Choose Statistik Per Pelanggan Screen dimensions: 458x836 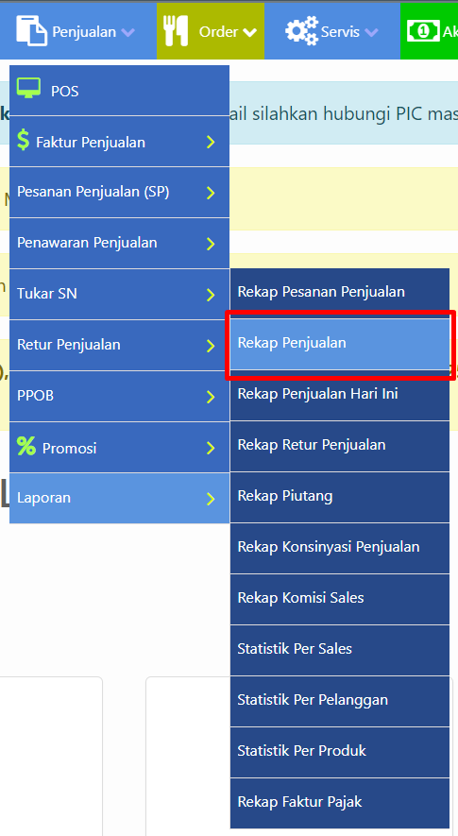tap(340, 701)
